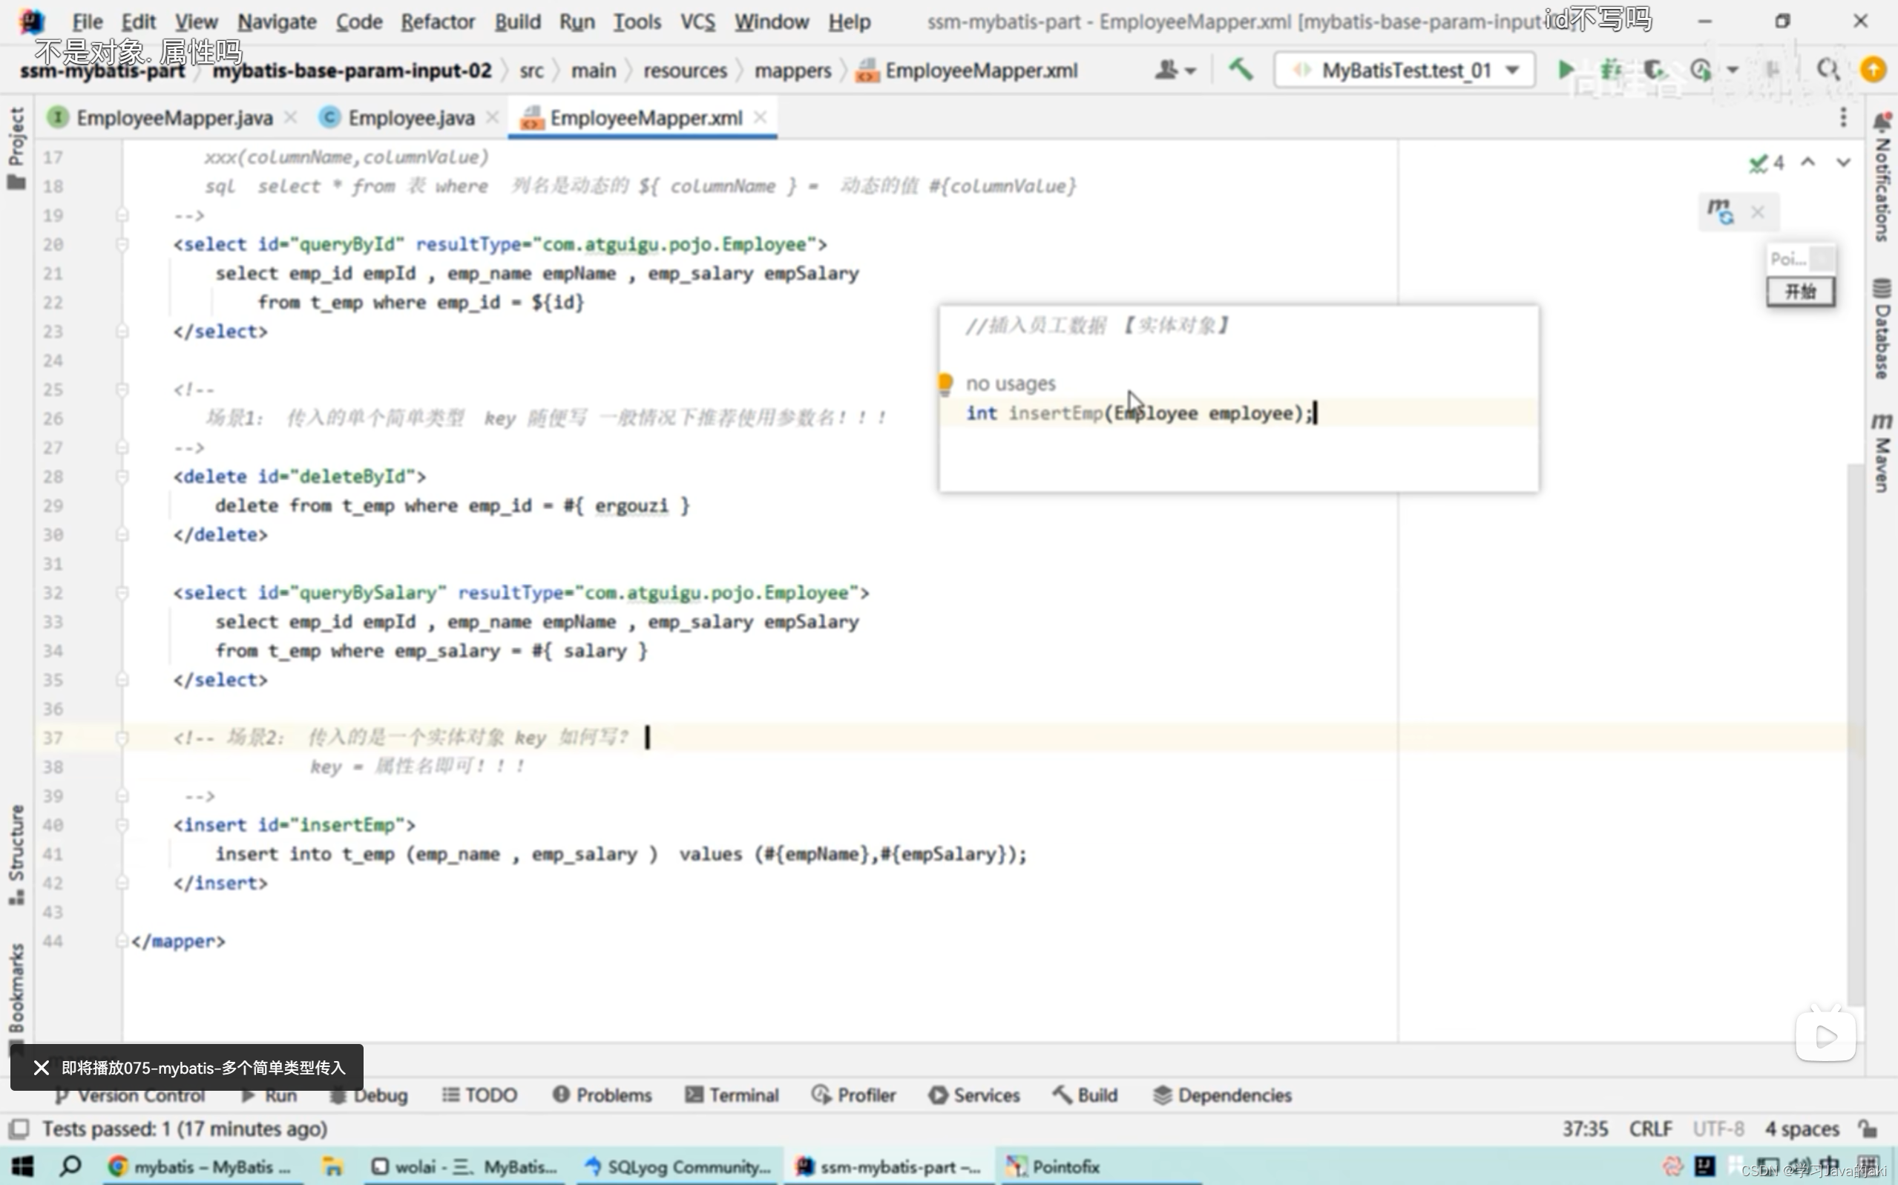Start debugging with the bug icon
Viewport: 1898px width, 1185px height.
[1609, 70]
